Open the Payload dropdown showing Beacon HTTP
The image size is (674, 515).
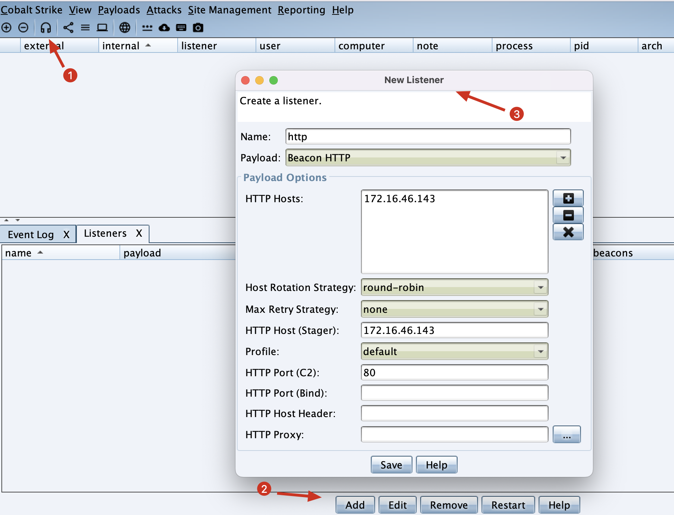[428, 157]
